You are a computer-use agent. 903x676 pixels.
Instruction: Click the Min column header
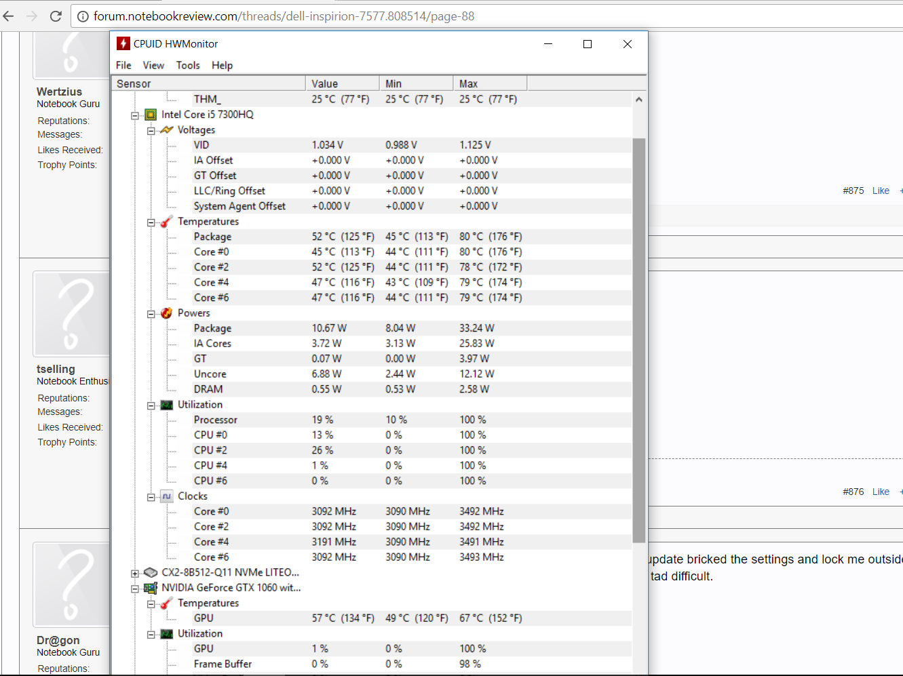(x=416, y=83)
